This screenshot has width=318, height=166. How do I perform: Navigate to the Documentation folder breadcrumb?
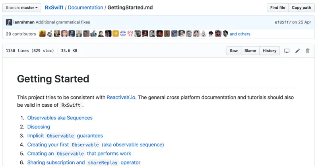click(x=85, y=8)
